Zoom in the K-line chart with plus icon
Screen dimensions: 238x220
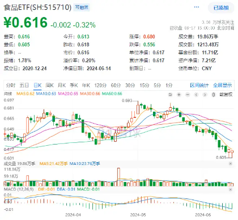click(x=179, y=95)
